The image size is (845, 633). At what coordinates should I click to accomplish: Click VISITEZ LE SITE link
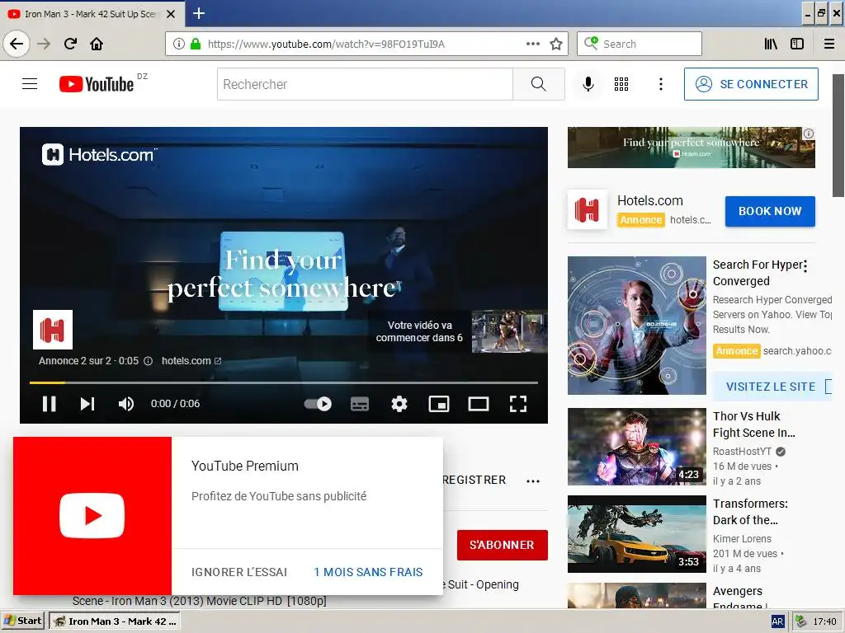point(772,387)
